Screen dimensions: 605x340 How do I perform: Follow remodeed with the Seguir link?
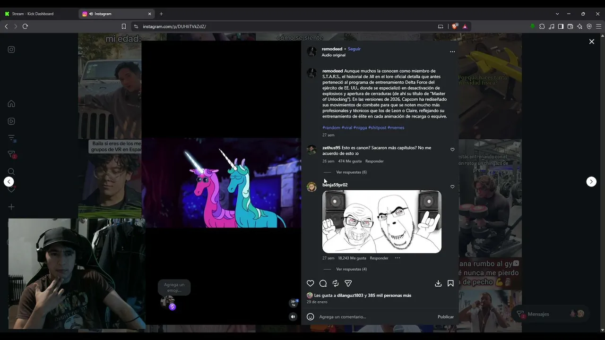coord(354,49)
